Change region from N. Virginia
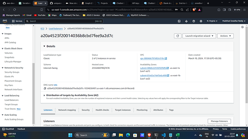This screenshot has width=248, height=139. point(212,21)
